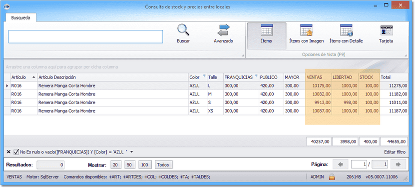Click the current page number field

359,164
